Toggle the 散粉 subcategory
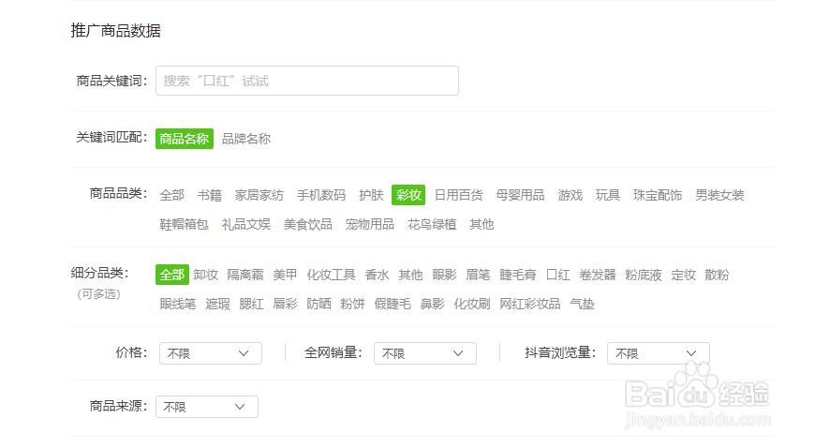Screen dimensions: 815x448 point(718,275)
